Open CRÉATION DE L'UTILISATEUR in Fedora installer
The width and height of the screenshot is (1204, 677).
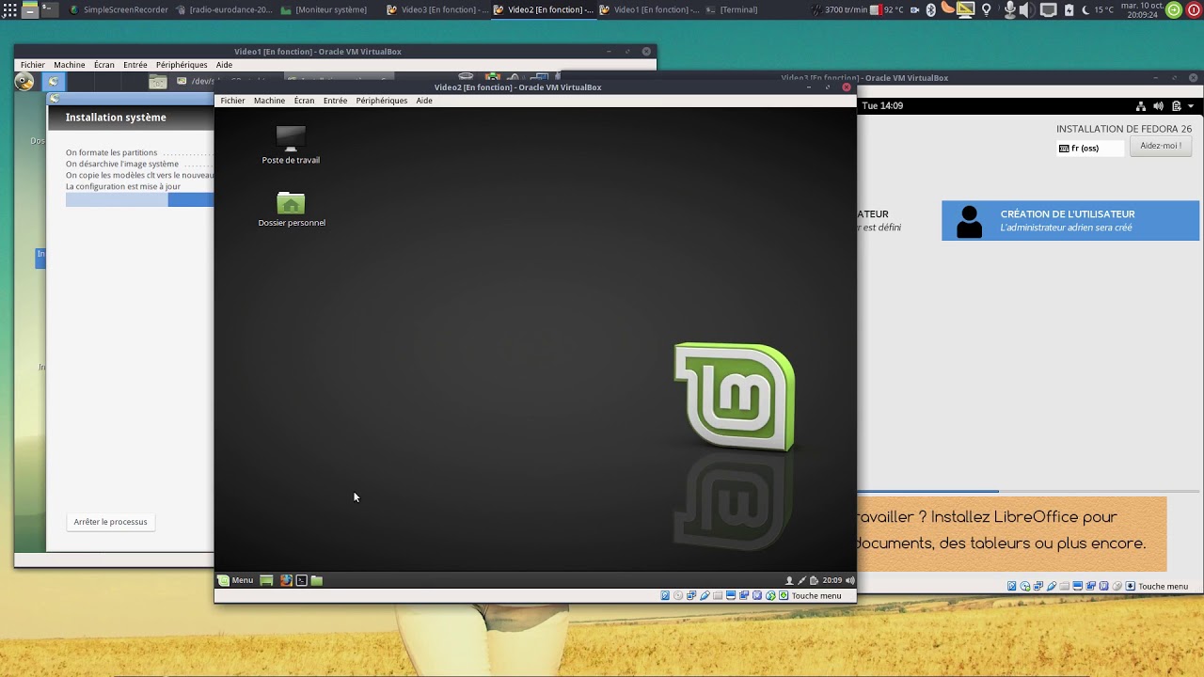(x=1070, y=221)
